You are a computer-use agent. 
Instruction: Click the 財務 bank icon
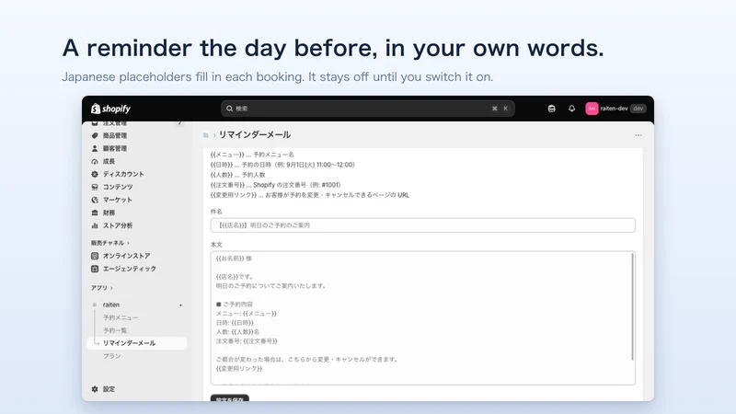(95, 213)
